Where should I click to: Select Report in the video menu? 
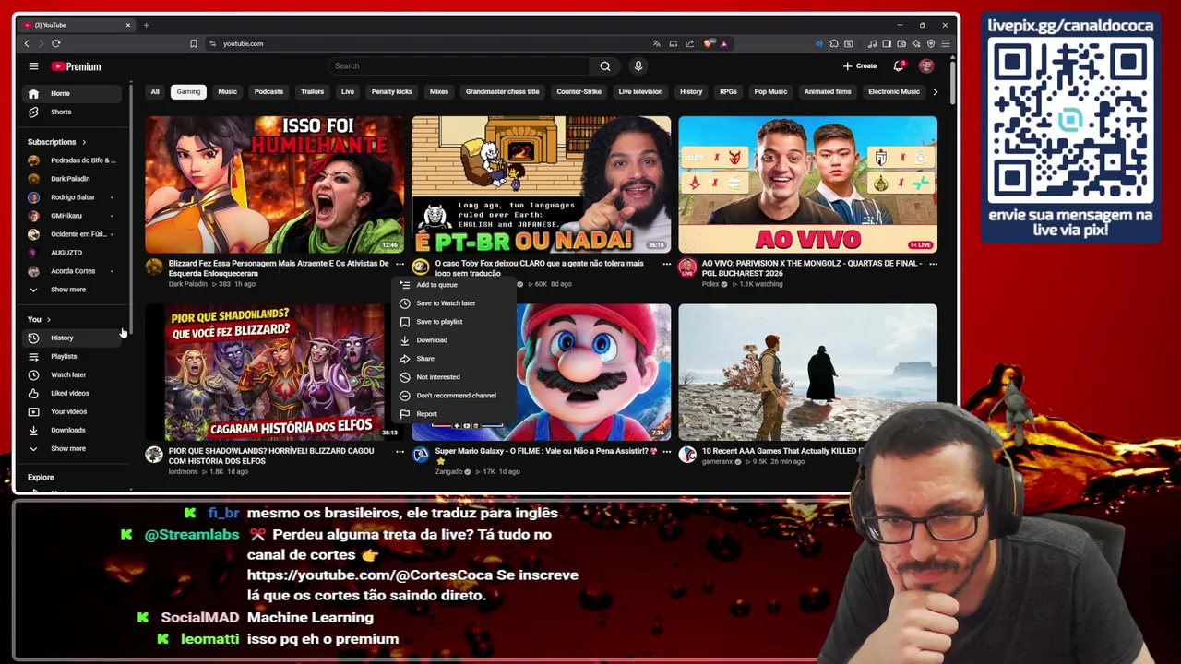[452, 414]
